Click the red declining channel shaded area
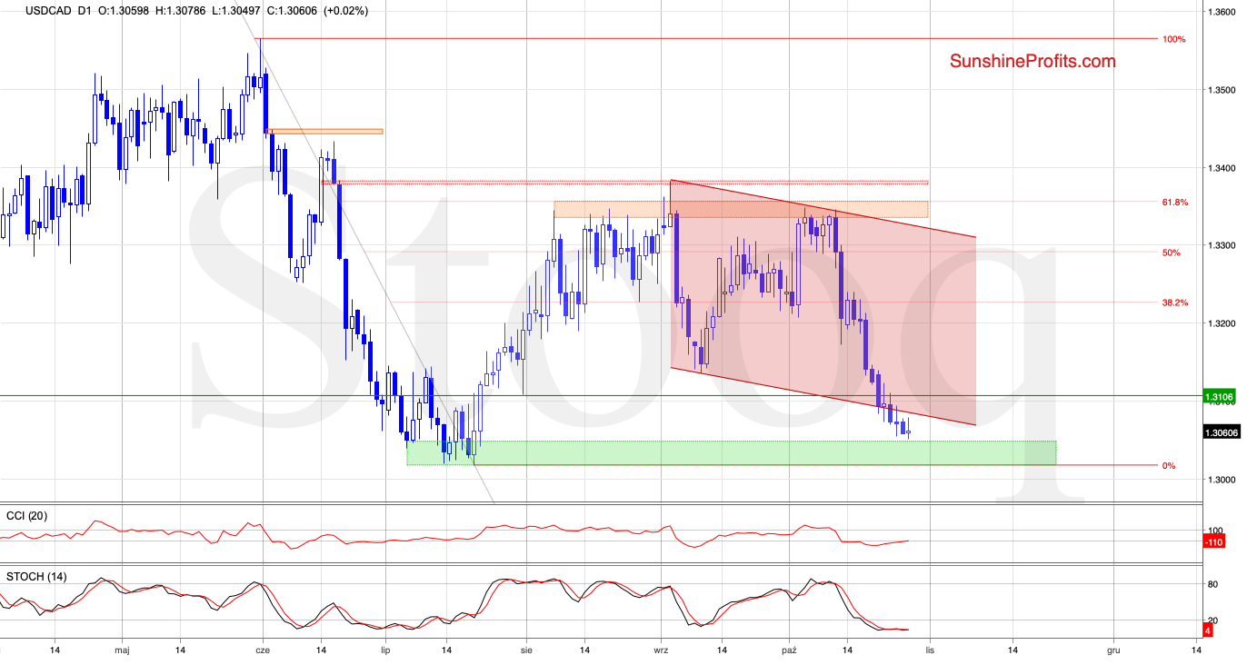The image size is (1257, 665). (823, 304)
